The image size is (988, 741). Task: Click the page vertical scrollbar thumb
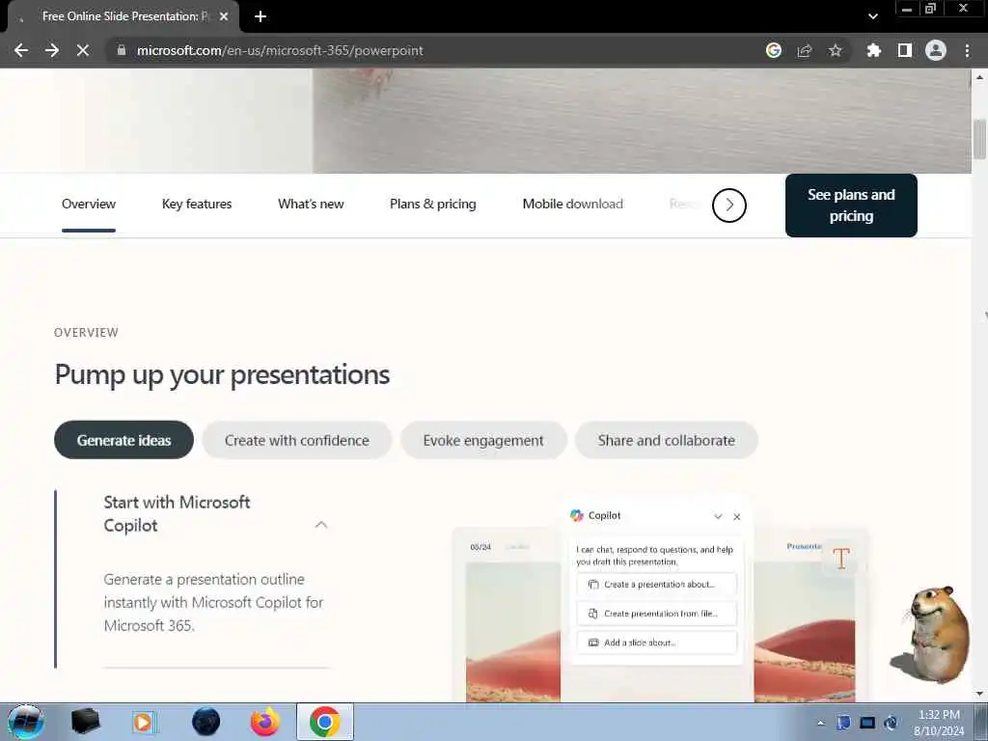point(979,139)
